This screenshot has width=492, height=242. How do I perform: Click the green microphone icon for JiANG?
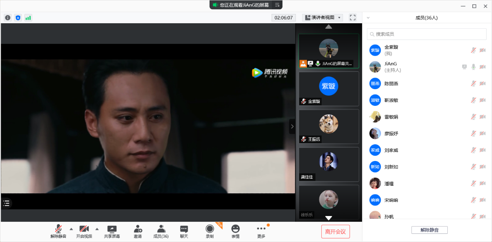(473, 67)
